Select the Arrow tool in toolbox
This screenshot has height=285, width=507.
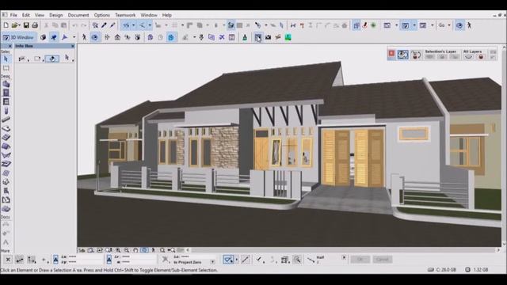(6, 59)
